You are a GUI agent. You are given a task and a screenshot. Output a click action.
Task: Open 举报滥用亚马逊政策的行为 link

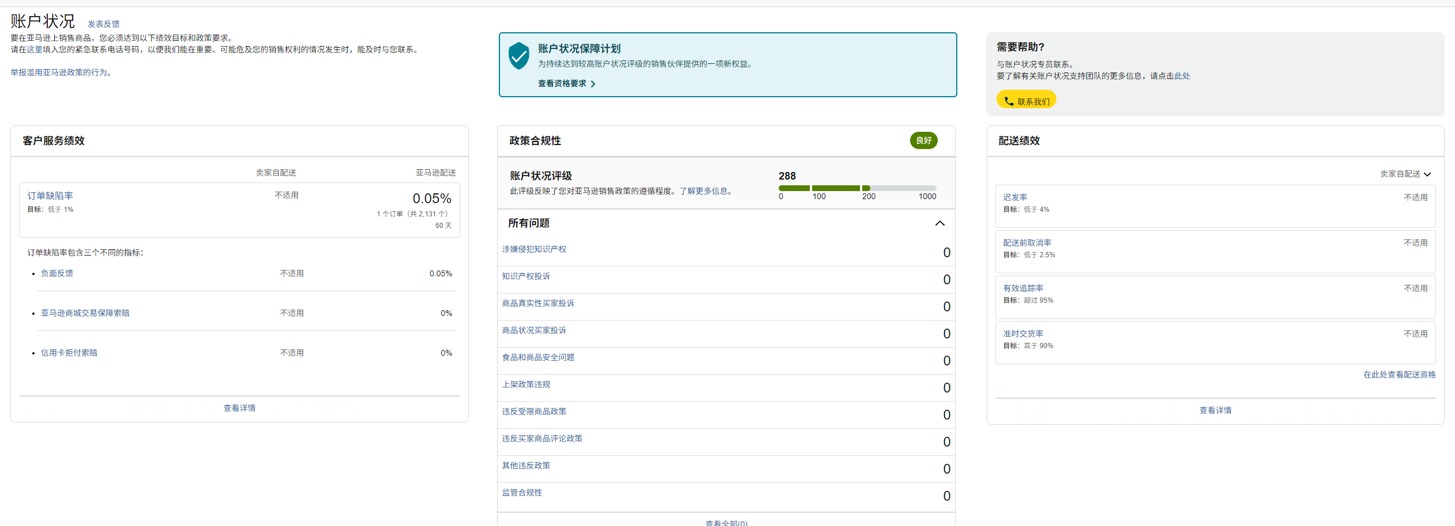(x=61, y=73)
